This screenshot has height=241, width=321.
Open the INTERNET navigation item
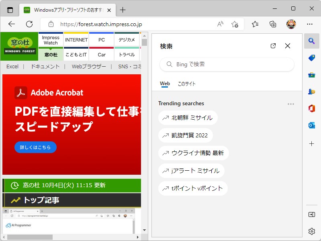(x=76, y=40)
